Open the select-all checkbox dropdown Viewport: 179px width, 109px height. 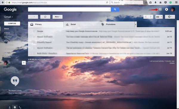click(x=33, y=17)
